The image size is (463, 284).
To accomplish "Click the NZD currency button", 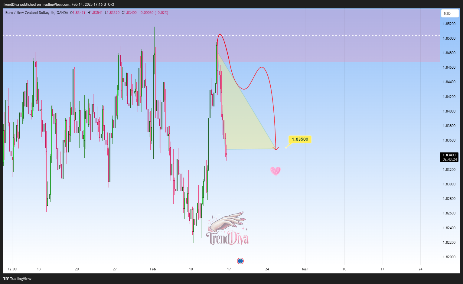I will (450, 13).
